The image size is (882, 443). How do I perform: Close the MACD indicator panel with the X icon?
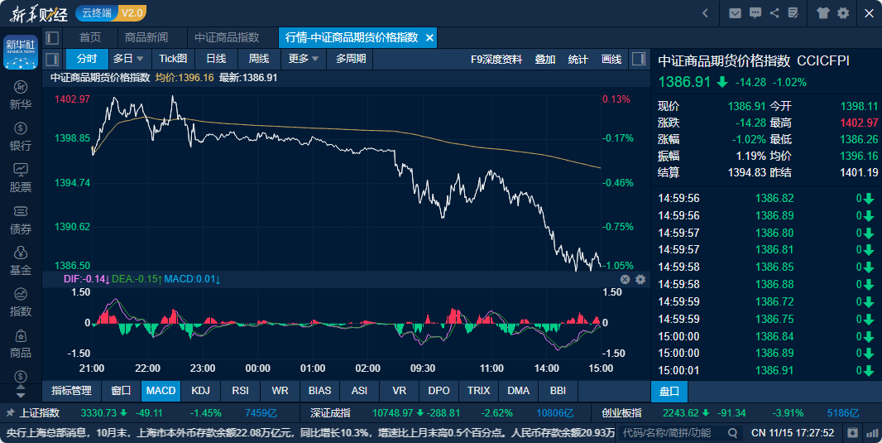coord(626,280)
